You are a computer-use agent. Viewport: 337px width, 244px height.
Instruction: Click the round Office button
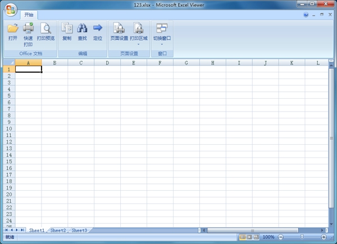pyautogui.click(x=11, y=11)
